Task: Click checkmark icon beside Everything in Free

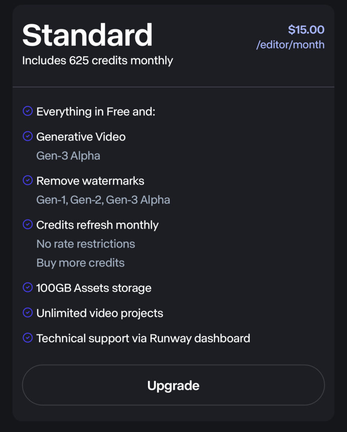Action: coord(27,111)
